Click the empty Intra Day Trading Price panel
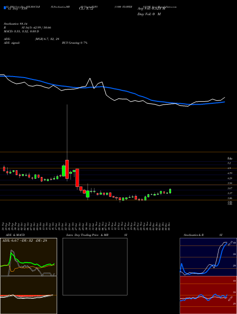This screenshot has height=314, width=237. [95, 266]
